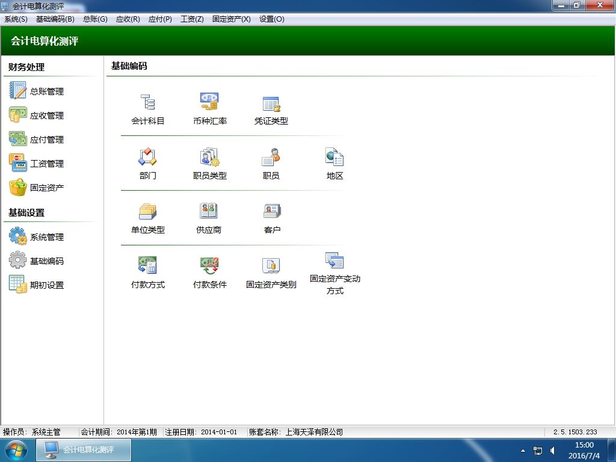Image resolution: width=616 pixels, height=462 pixels.
Task: Click the 操作员: 系统主管 status text
Action: click(32, 432)
